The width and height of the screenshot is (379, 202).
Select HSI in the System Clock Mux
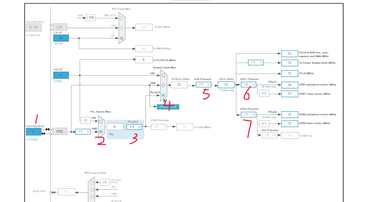coord(163,75)
